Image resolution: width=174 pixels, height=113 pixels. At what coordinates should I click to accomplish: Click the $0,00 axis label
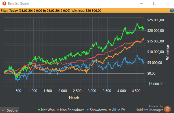click(151, 73)
